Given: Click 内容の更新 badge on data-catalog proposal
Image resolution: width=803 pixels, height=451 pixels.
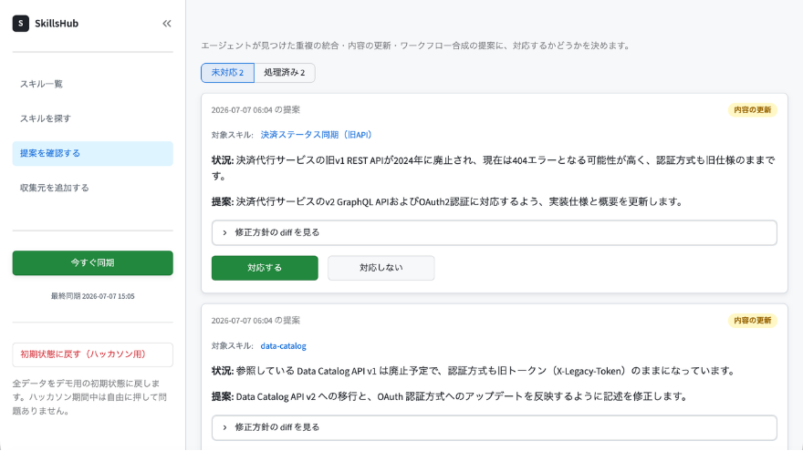Looking at the screenshot, I should tap(752, 321).
